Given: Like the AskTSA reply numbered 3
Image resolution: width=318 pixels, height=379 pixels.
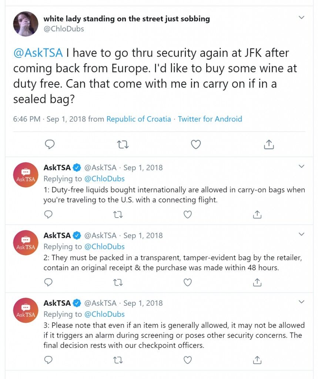Looking at the screenshot, I should (188, 360).
